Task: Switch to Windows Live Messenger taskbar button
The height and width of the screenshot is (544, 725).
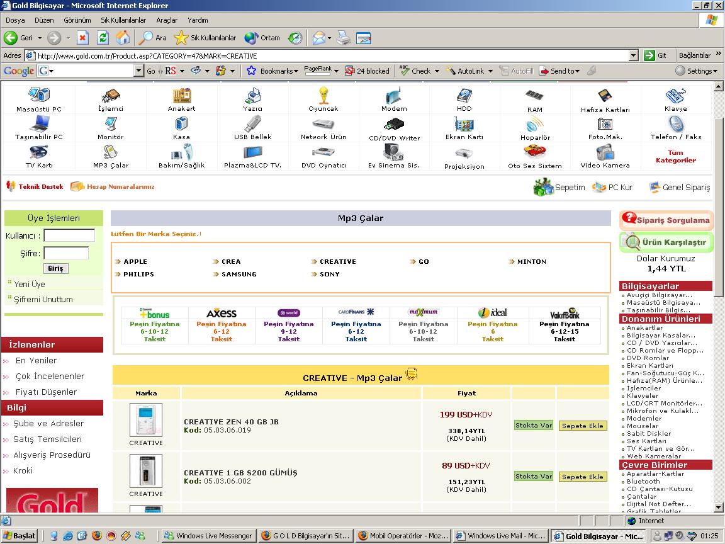Action: pyautogui.click(x=208, y=536)
